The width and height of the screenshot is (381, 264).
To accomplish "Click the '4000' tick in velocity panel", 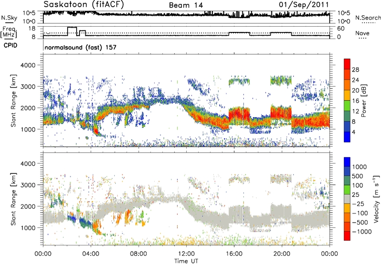I will [28, 163].
